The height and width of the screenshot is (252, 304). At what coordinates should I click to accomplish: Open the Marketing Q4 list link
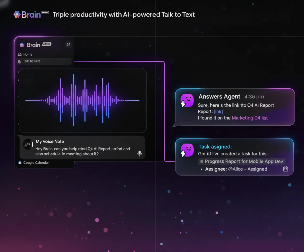(250, 118)
